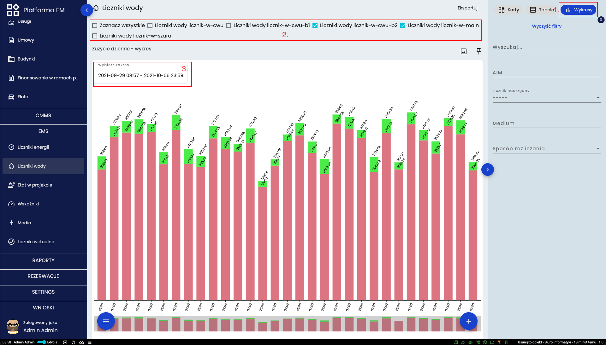Pin the daily usage chart
The image size is (606, 345).
click(x=479, y=51)
